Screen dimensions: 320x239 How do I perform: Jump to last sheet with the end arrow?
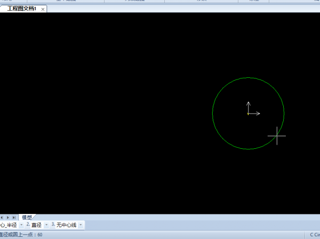pos(14,218)
